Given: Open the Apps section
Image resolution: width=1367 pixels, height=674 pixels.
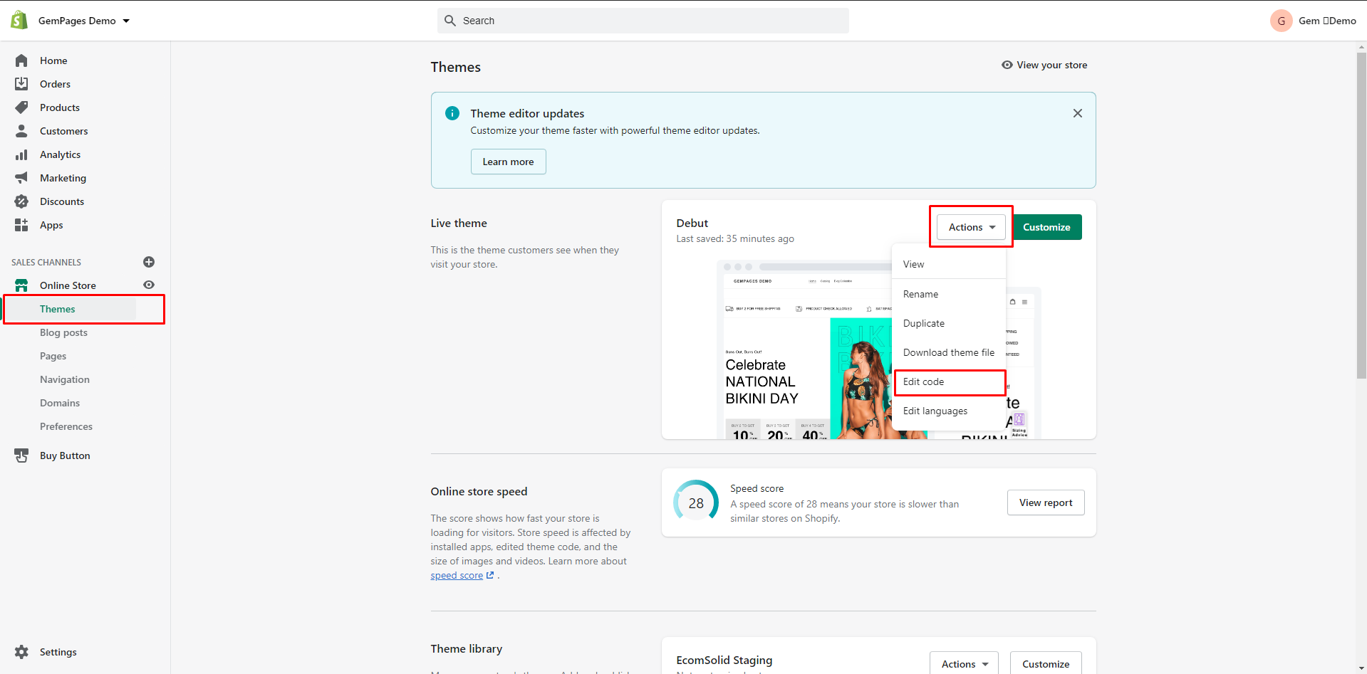Looking at the screenshot, I should (51, 225).
